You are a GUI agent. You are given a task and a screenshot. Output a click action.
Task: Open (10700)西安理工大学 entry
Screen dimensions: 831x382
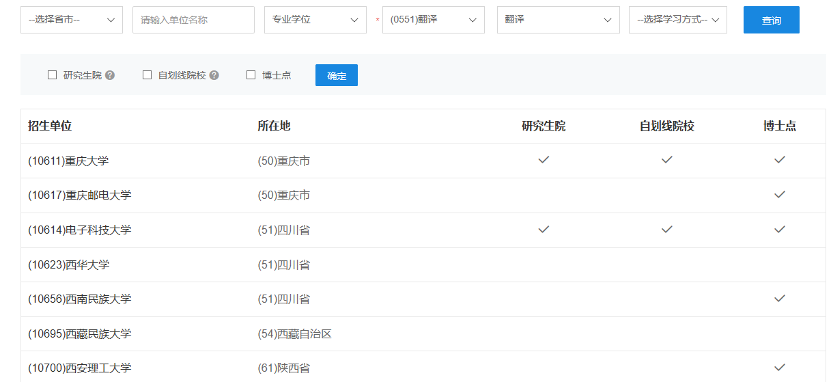pos(79,368)
